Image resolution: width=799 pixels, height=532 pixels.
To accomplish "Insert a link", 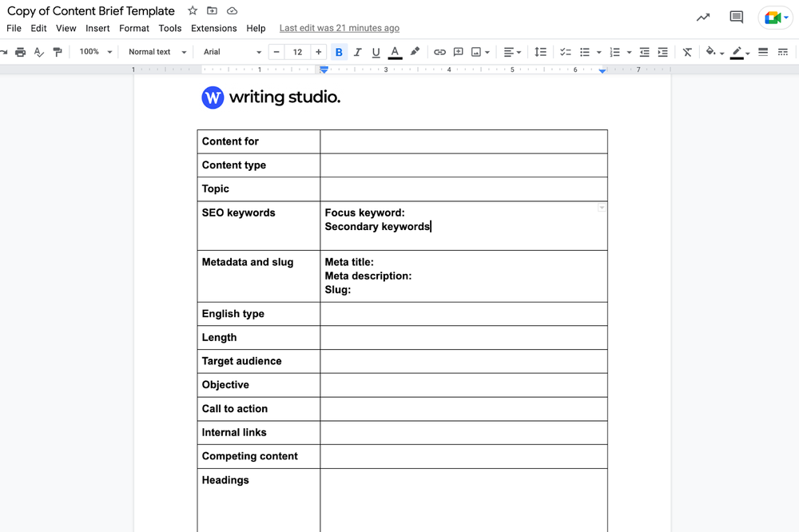I will [439, 51].
